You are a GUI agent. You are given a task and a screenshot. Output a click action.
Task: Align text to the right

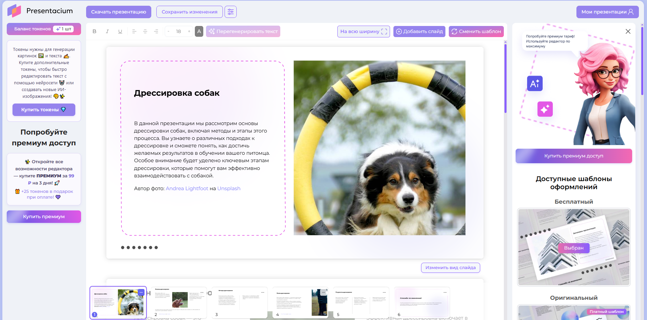(156, 31)
